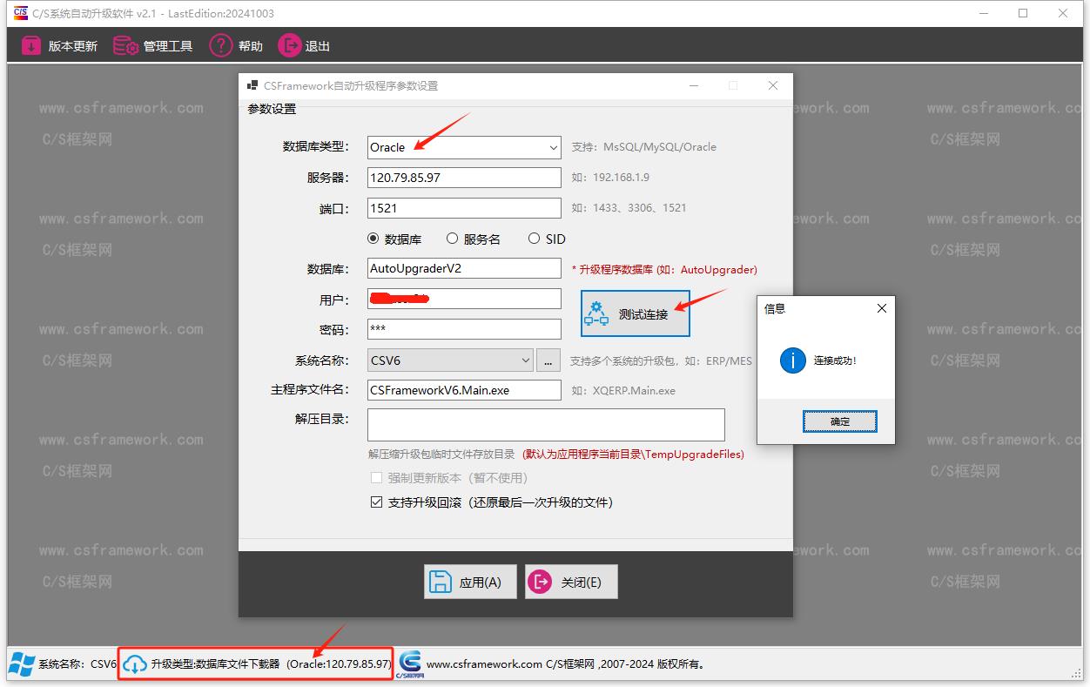Open 管理工具 database gear icon
1090x687 pixels.
126,46
